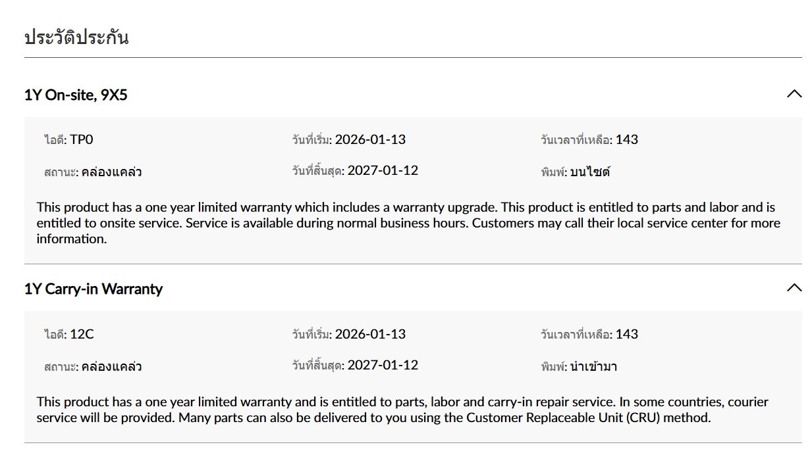
Task: Click the Carry-in remaining days 143
Action: [x=627, y=334]
